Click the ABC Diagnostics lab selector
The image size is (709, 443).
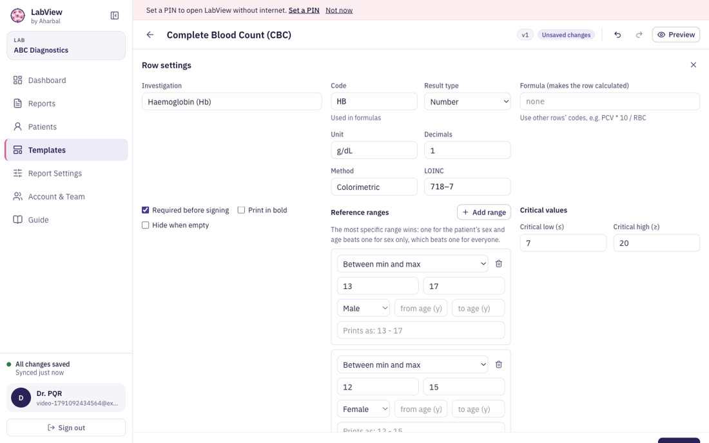[66, 46]
